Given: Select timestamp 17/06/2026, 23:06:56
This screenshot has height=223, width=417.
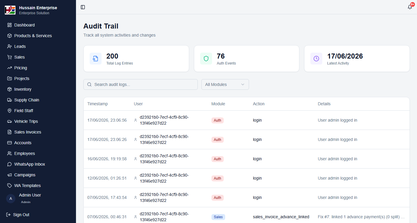Looking at the screenshot, I should coord(107,120).
